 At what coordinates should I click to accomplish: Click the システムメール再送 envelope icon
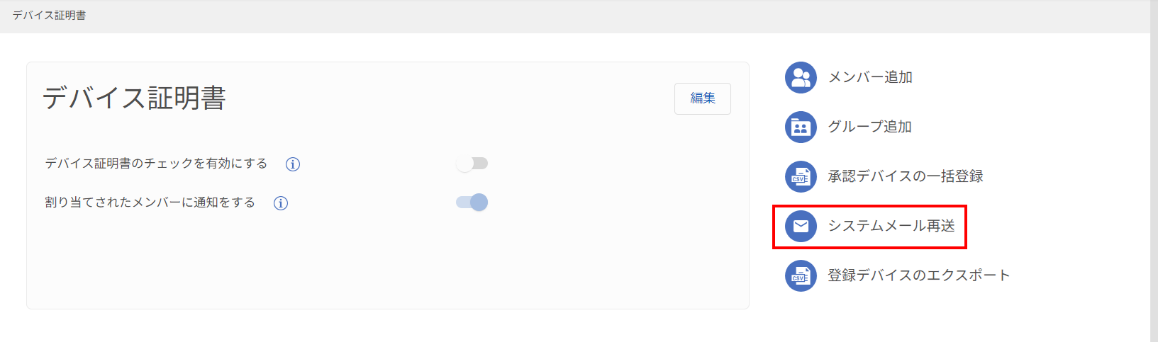coord(801,226)
